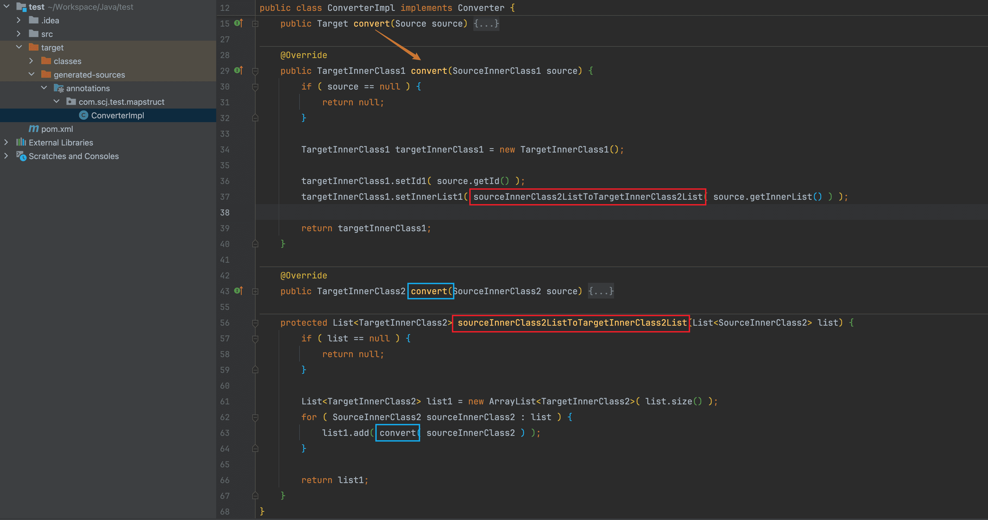988x520 pixels.
Task: Collapse the target folder chevron
Action: 18,47
